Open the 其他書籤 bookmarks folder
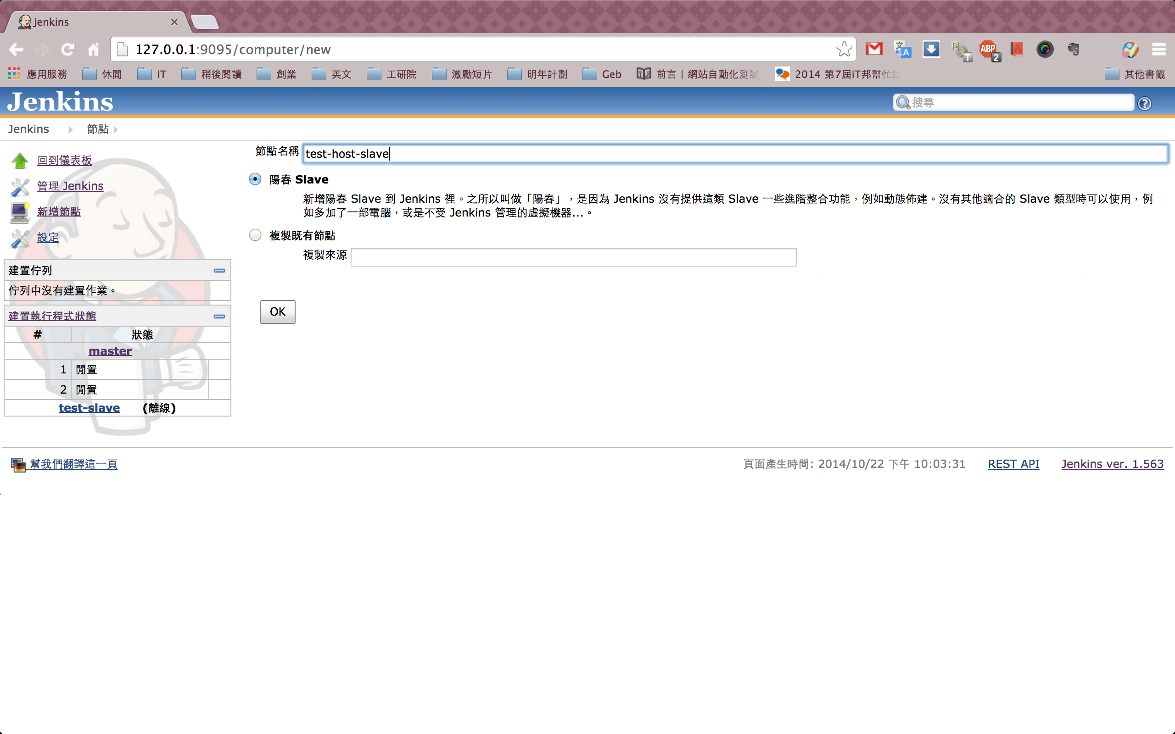Image resolution: width=1175 pixels, height=734 pixels. (1135, 74)
